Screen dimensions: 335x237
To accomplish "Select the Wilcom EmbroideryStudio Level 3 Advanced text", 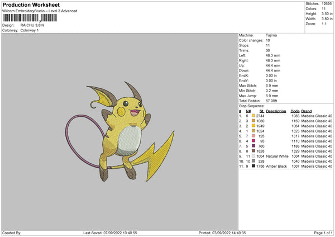I will click(40, 11).
